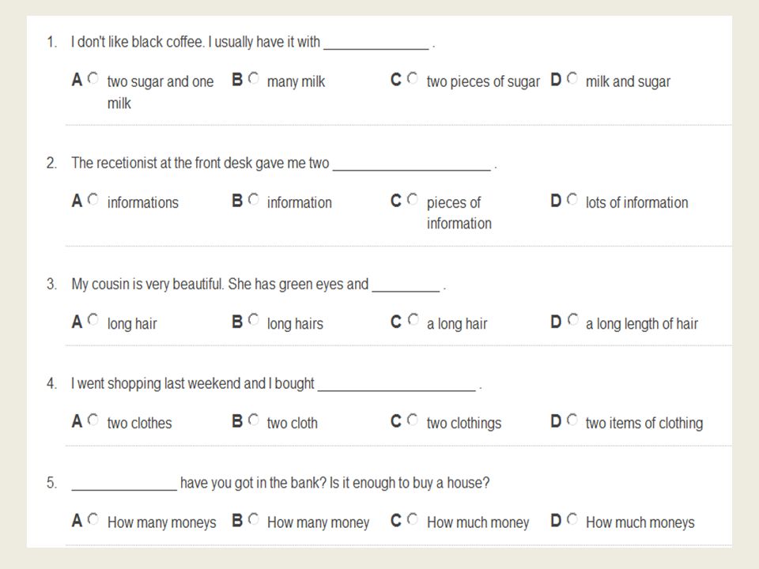Select 'How many moneys' radio button
The image size is (759, 569).
tap(93, 519)
